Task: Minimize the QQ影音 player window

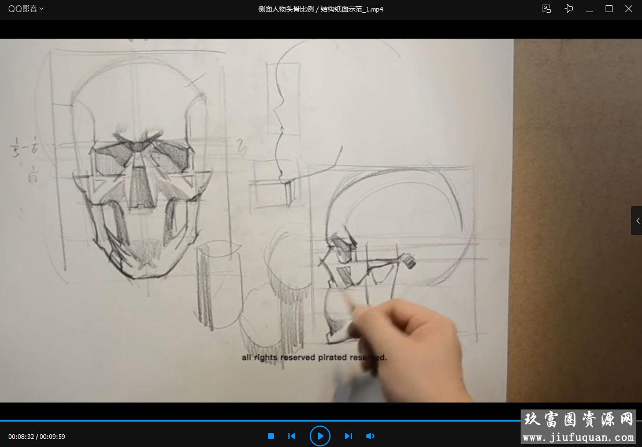Action: point(589,9)
